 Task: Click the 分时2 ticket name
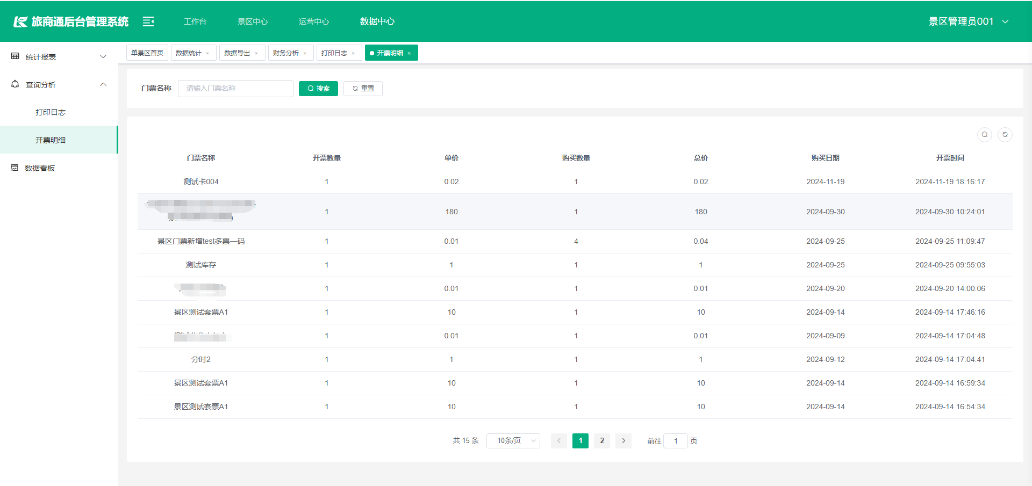(x=201, y=359)
